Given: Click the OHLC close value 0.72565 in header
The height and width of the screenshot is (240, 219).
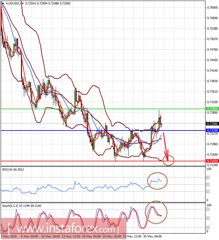Looking at the screenshot, I should click(x=65, y=3).
